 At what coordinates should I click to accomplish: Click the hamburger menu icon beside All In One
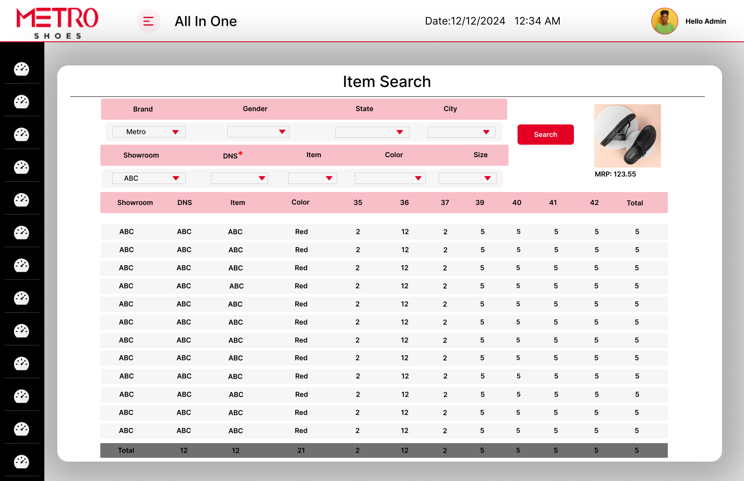(x=149, y=21)
